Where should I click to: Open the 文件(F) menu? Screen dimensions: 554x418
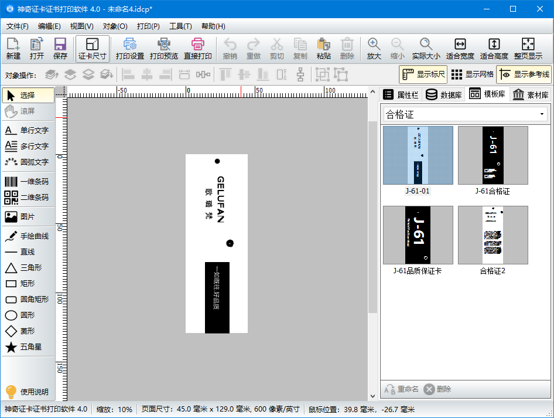18,26
